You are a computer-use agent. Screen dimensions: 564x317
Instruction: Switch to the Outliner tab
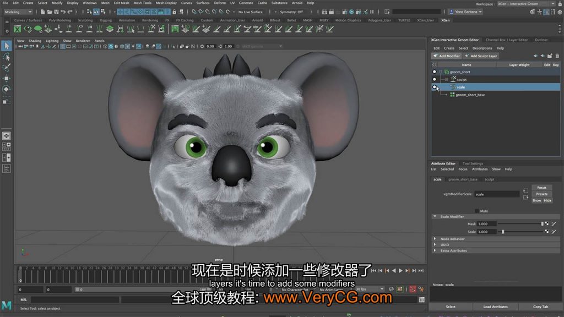(541, 40)
